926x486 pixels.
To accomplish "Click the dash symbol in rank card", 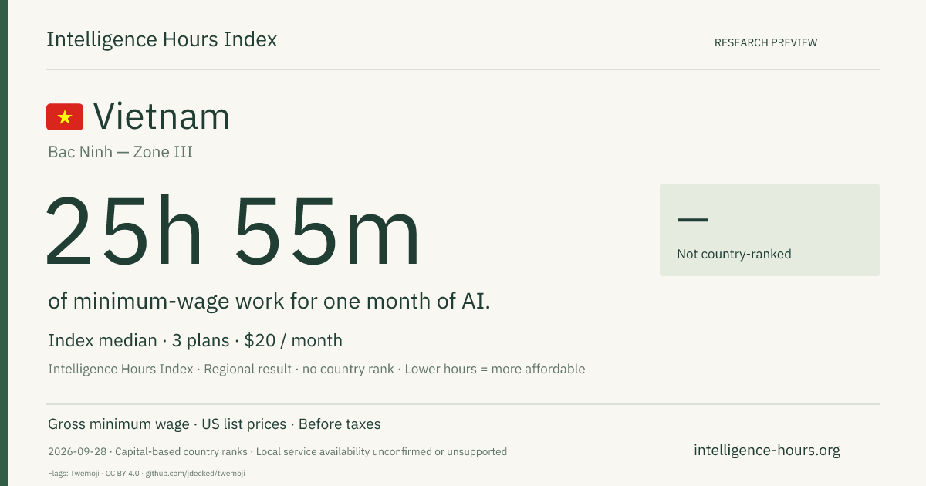I will tap(692, 220).
